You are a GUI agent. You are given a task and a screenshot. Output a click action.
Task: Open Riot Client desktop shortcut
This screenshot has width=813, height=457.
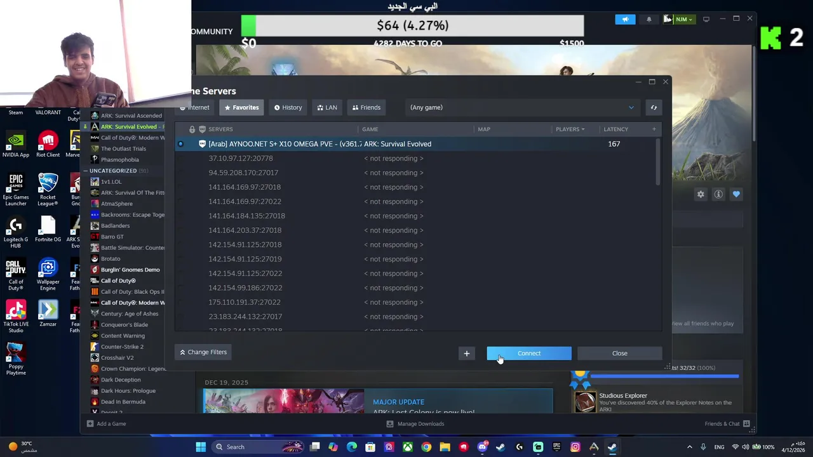point(48,144)
